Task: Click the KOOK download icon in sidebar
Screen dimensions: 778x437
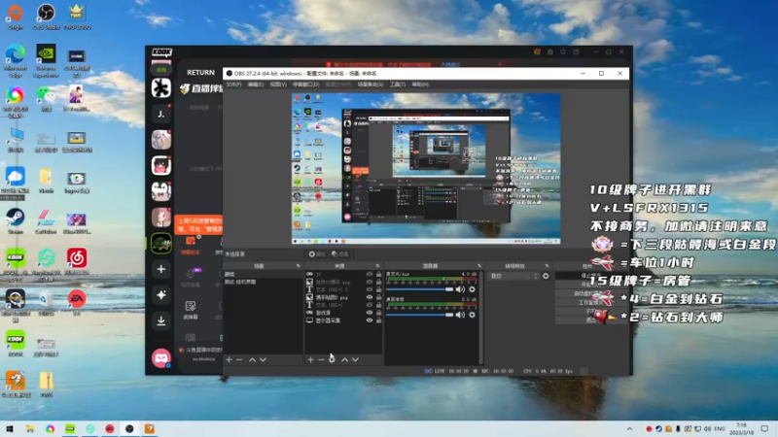Action: coord(161,320)
